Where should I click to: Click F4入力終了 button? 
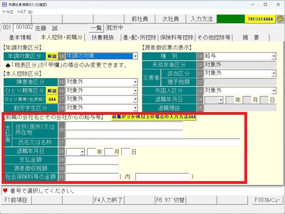(109, 200)
